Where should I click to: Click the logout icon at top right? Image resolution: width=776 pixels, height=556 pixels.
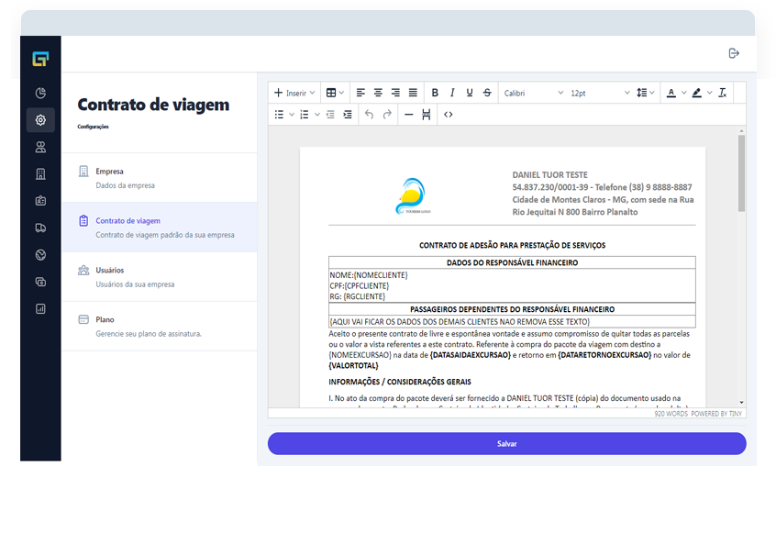pos(734,53)
